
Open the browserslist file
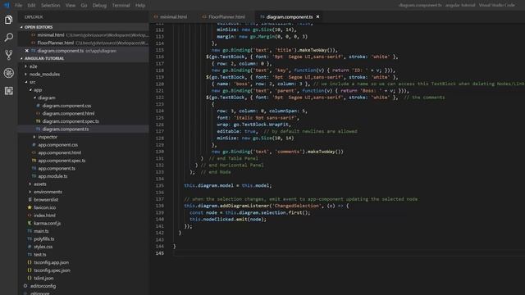click(x=46, y=200)
